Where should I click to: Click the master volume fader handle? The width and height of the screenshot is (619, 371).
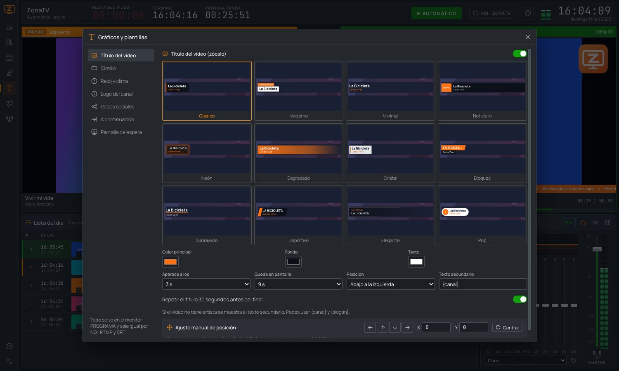point(597,249)
